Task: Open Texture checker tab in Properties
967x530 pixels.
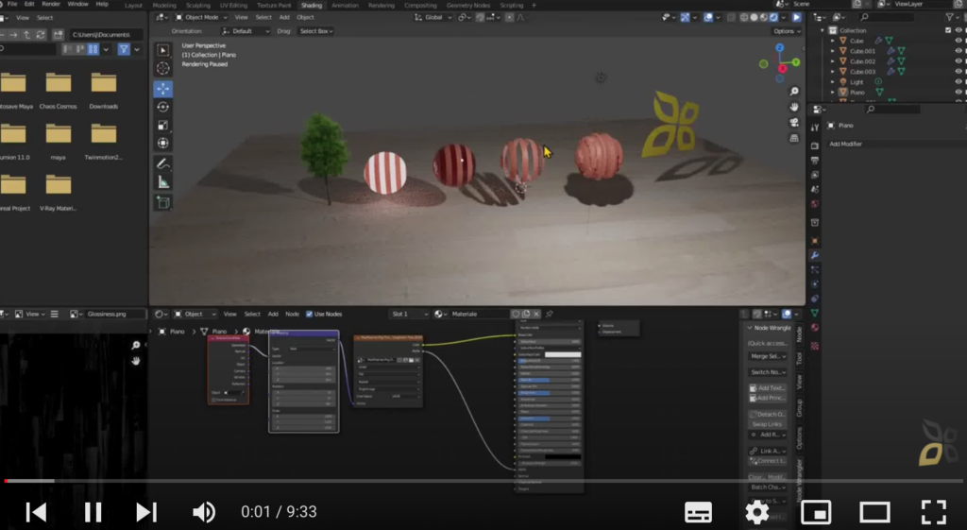Action: pos(815,346)
